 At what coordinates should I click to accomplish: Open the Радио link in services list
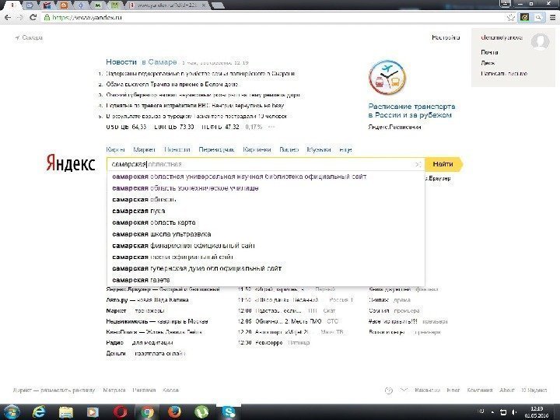pos(114,343)
